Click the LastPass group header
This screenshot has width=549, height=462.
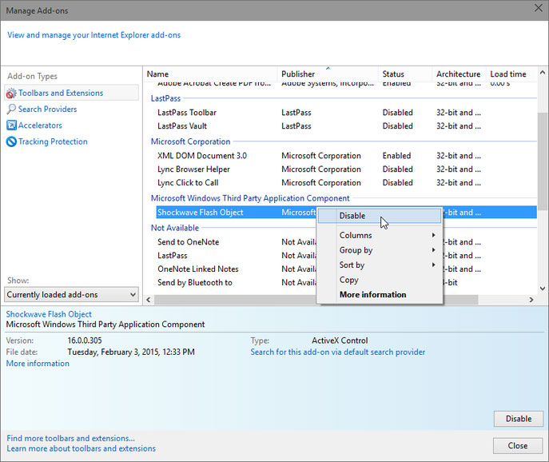coord(165,98)
